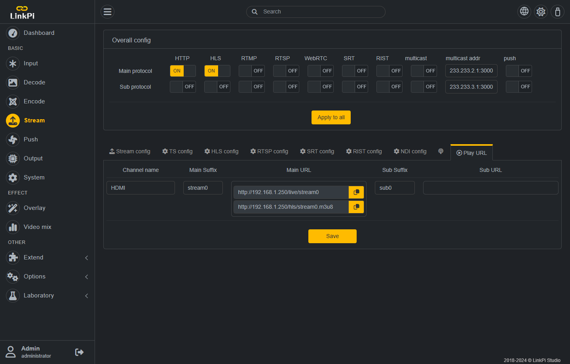Enable Main protocol RTMP toggle

(252, 71)
